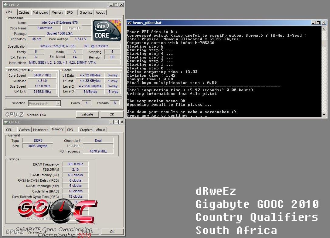
Task: Switch to CPU tab in bottom CPU-Z window
Action: tap(9, 130)
